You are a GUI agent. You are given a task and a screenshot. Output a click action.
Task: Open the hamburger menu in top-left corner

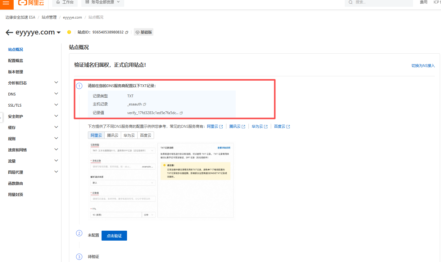(x=6, y=3)
